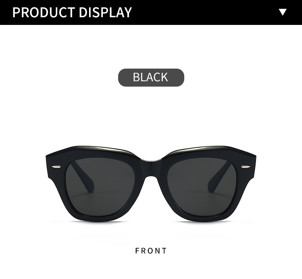Screen dimensions: 302x279
Task: Click the FRONT view caption
Action: point(151,251)
